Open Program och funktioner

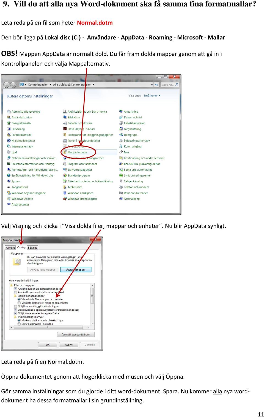(x=80, y=164)
